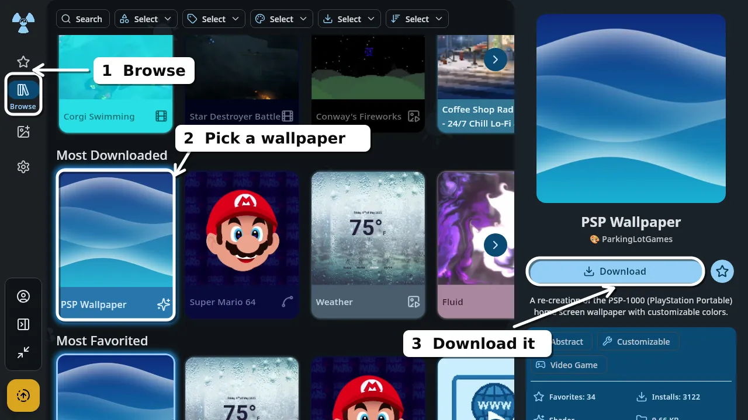Viewport: 748px width, 420px height.
Task: Click the 'PSP Wallpaper' title in details panel
Action: (631, 222)
